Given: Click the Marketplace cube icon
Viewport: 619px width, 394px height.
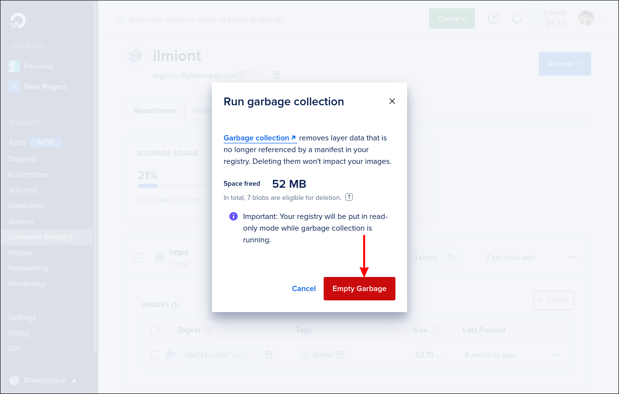Looking at the screenshot, I should (14, 380).
